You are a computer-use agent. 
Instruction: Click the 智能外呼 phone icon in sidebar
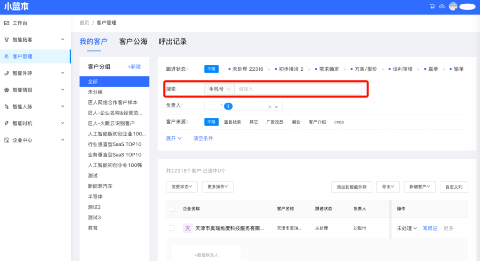tap(7, 73)
